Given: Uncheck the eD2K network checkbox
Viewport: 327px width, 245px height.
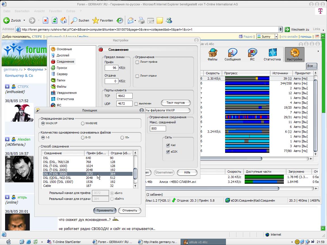Looking at the screenshot, I should coord(168,152).
